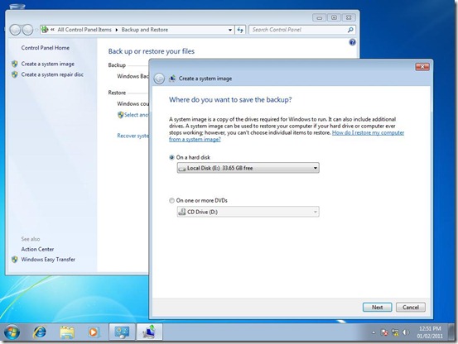Open Windows Start orb
Image resolution: width=458 pixels, height=344 pixels.
tap(12, 332)
